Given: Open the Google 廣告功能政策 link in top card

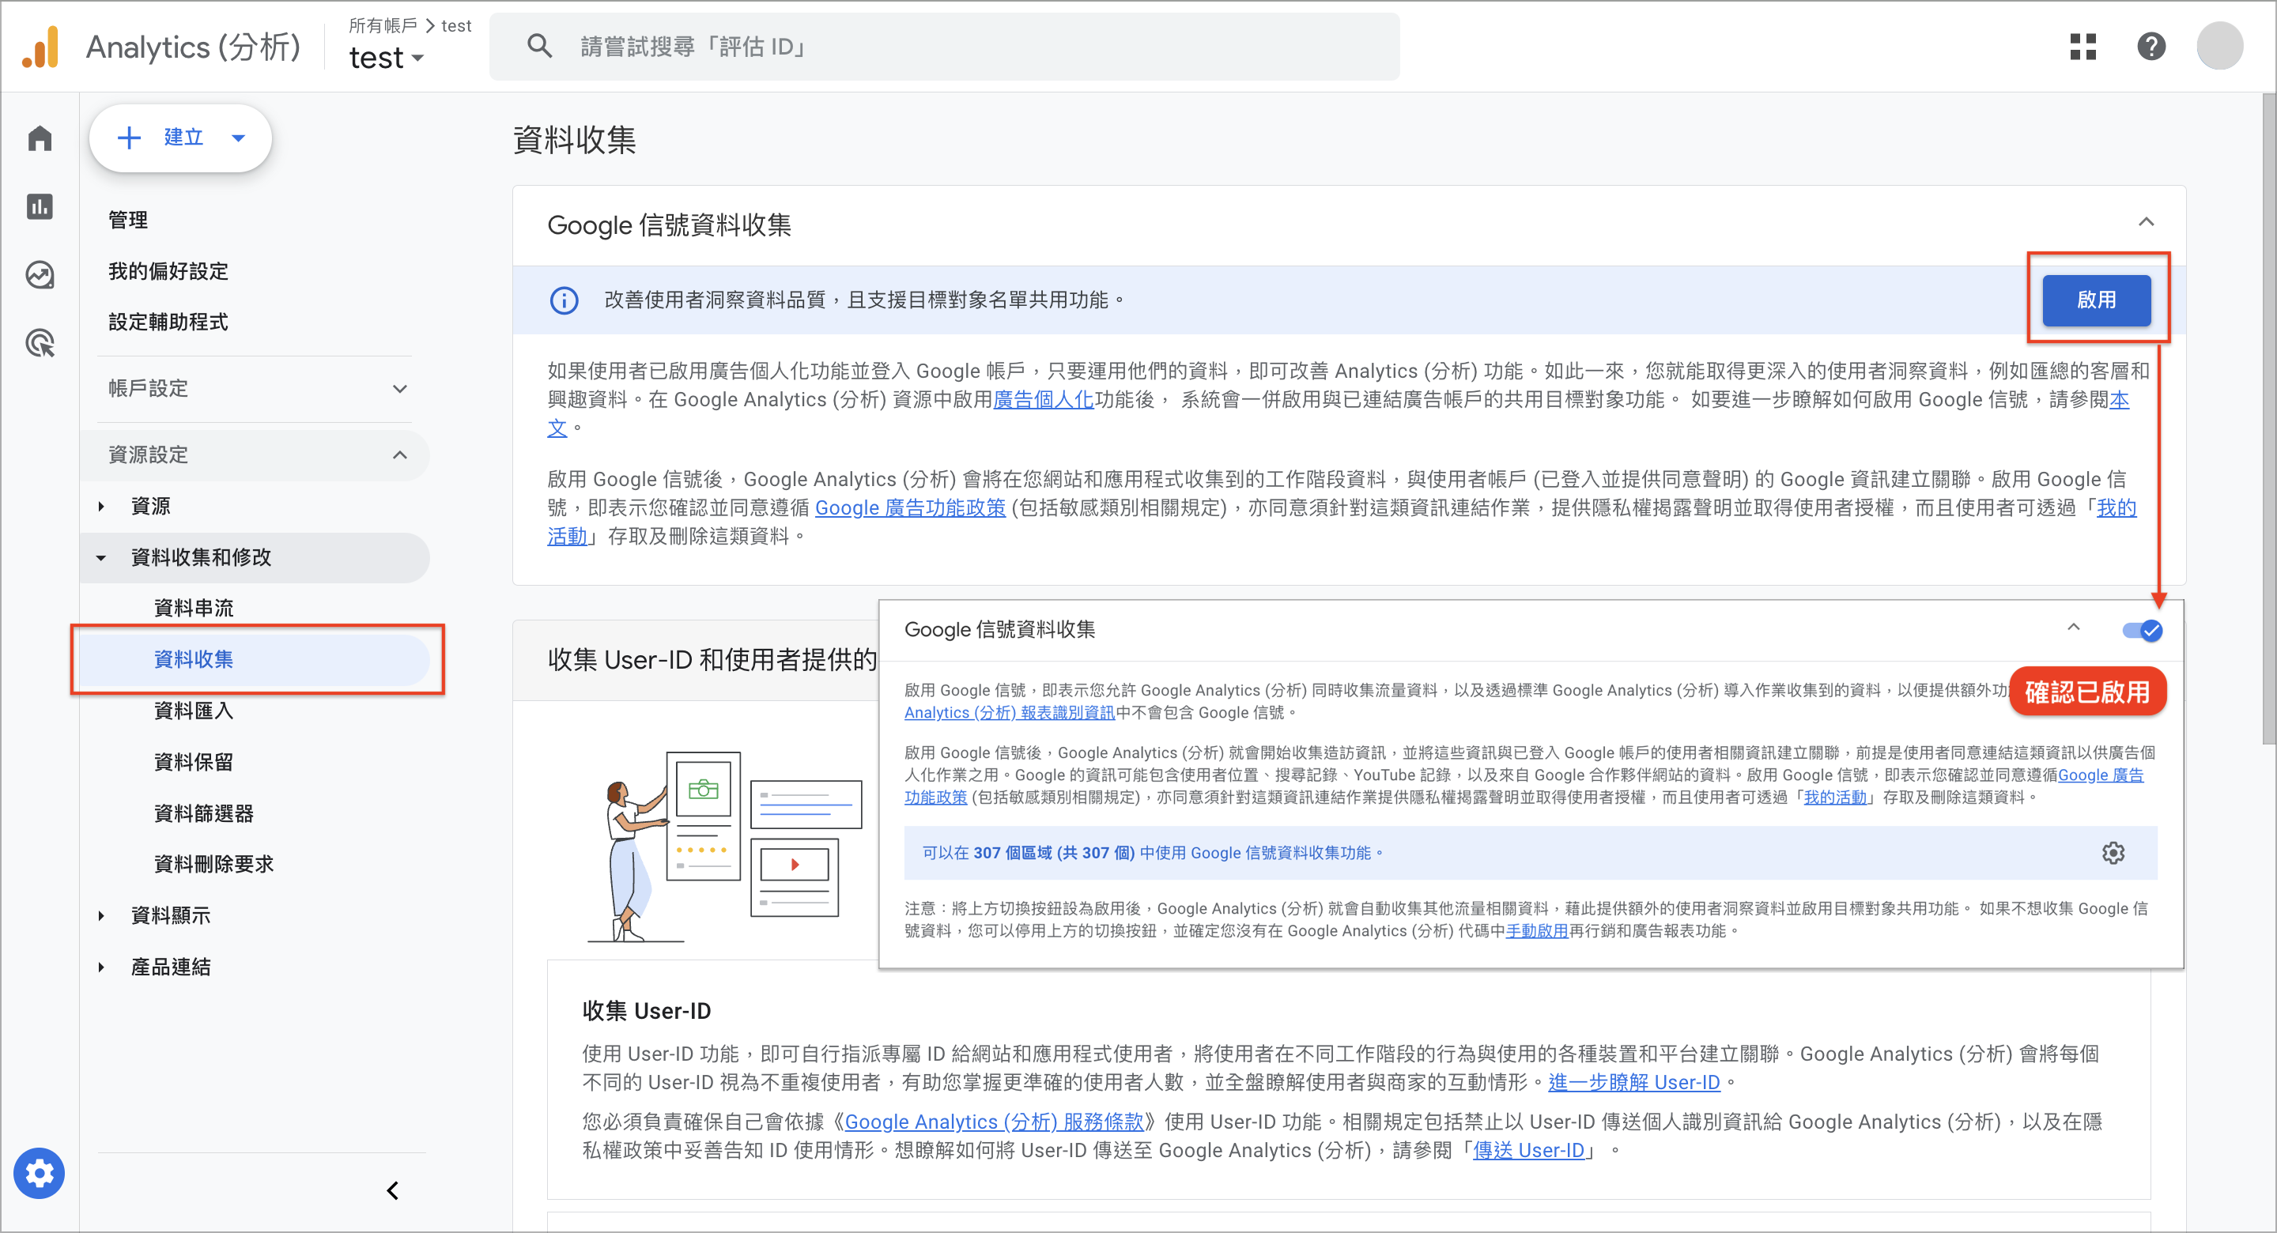Looking at the screenshot, I should 909,507.
